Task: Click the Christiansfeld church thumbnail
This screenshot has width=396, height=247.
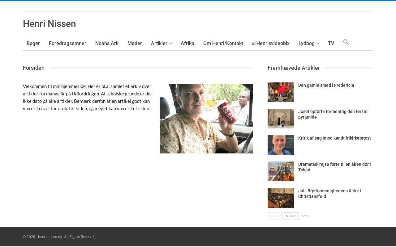Action: [281, 198]
